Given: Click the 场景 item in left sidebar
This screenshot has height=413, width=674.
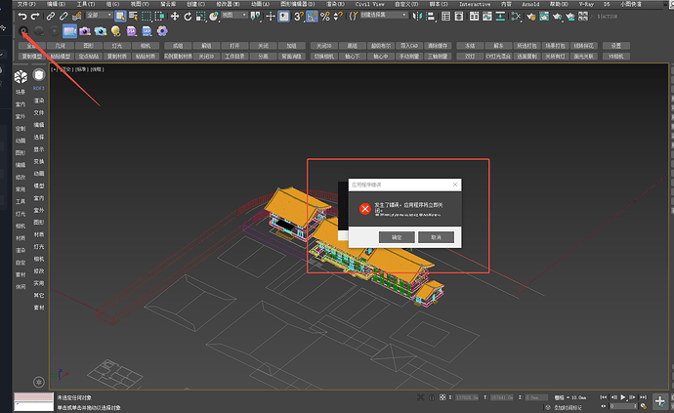Looking at the screenshot, I should (21, 92).
